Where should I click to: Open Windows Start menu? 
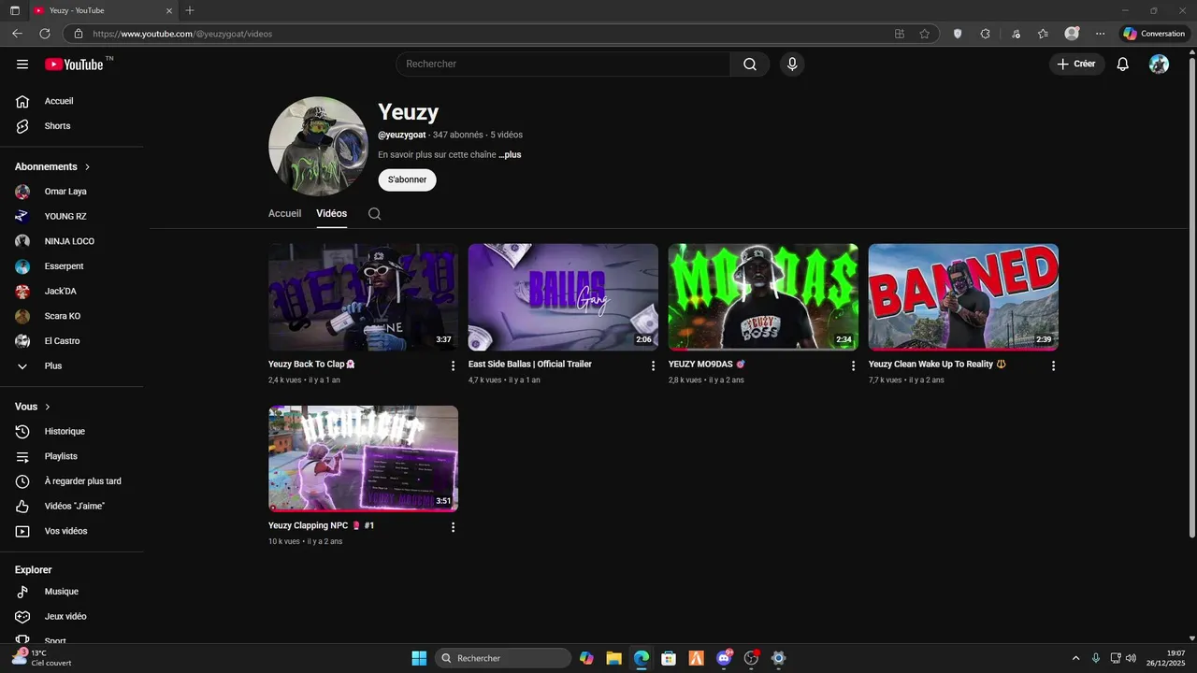(x=419, y=658)
